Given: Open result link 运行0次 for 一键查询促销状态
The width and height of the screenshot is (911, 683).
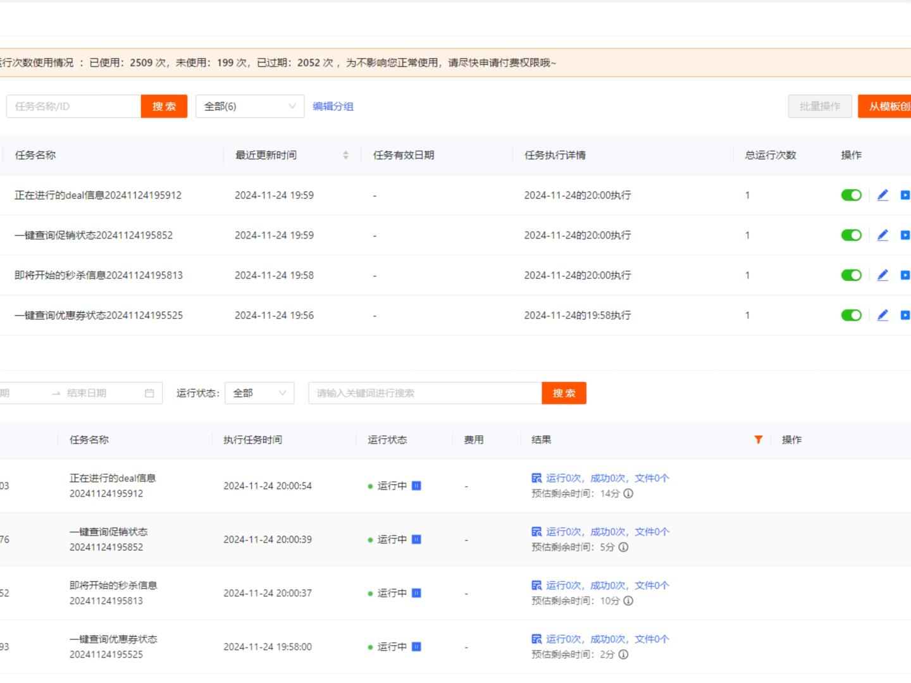Looking at the screenshot, I should coord(564,532).
